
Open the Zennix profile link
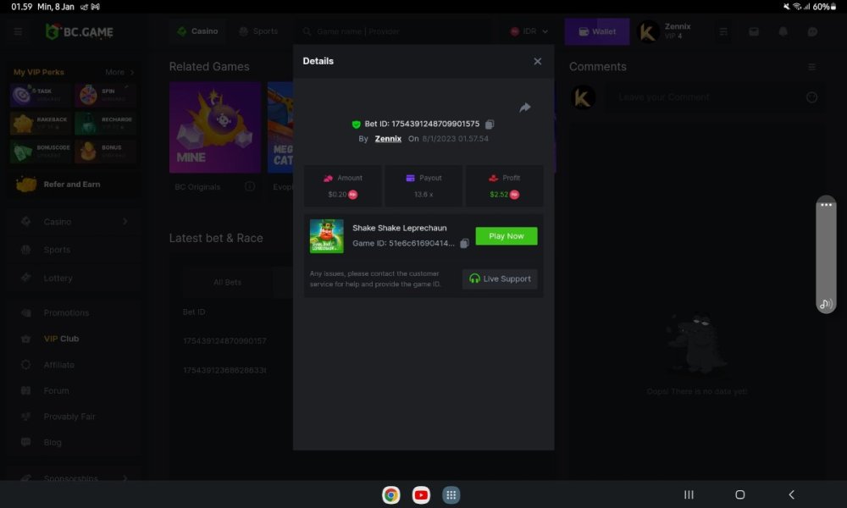387,138
